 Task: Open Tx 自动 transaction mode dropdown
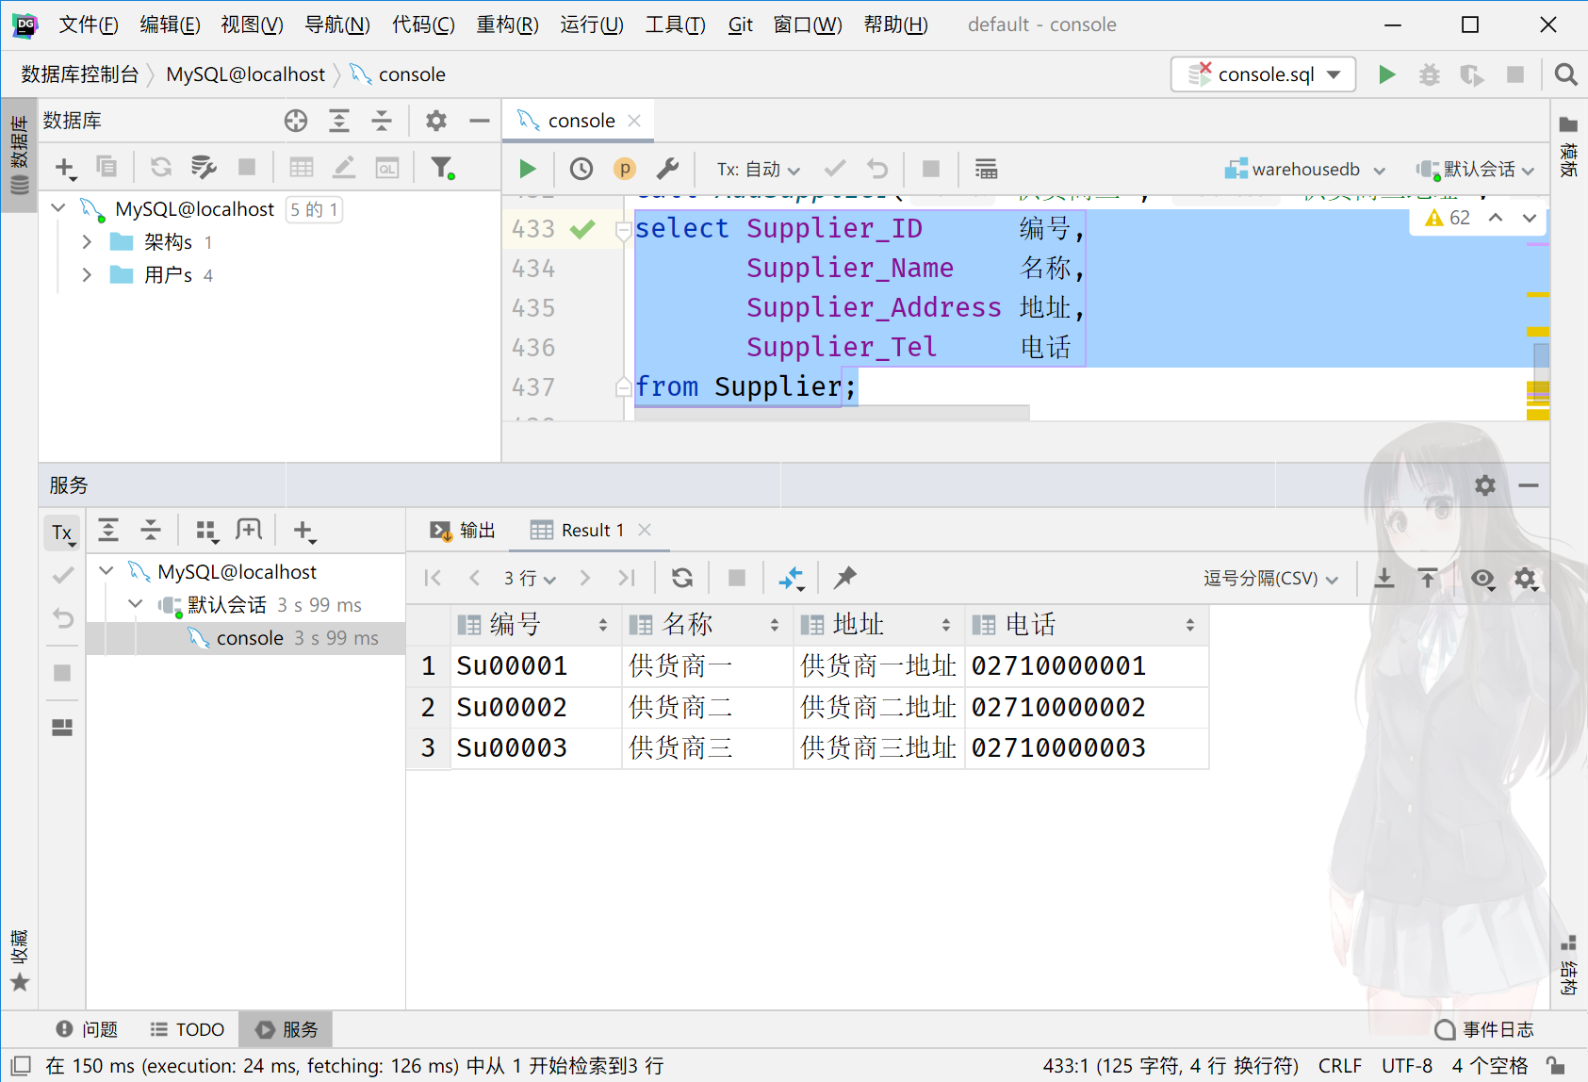pos(759,169)
